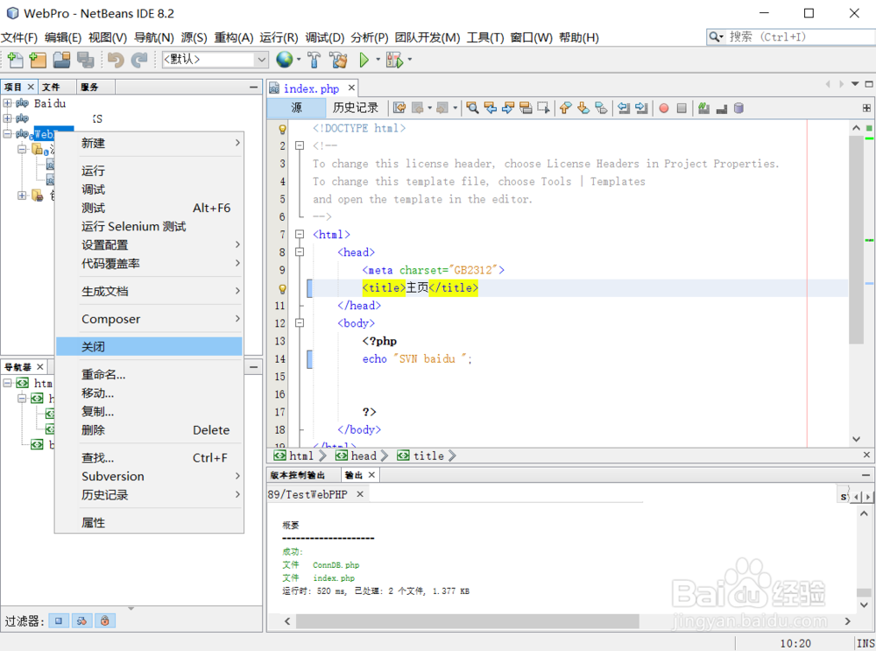
Task: Open 新建 submenu in context menu
Action: 149,143
